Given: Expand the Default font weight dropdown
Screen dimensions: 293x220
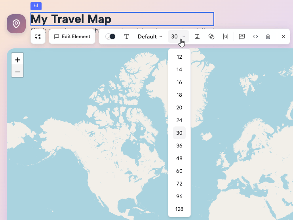Looking at the screenshot, I should point(150,36).
